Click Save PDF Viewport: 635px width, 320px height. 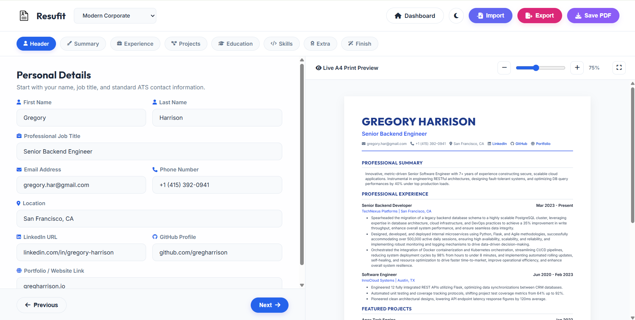pyautogui.click(x=593, y=16)
